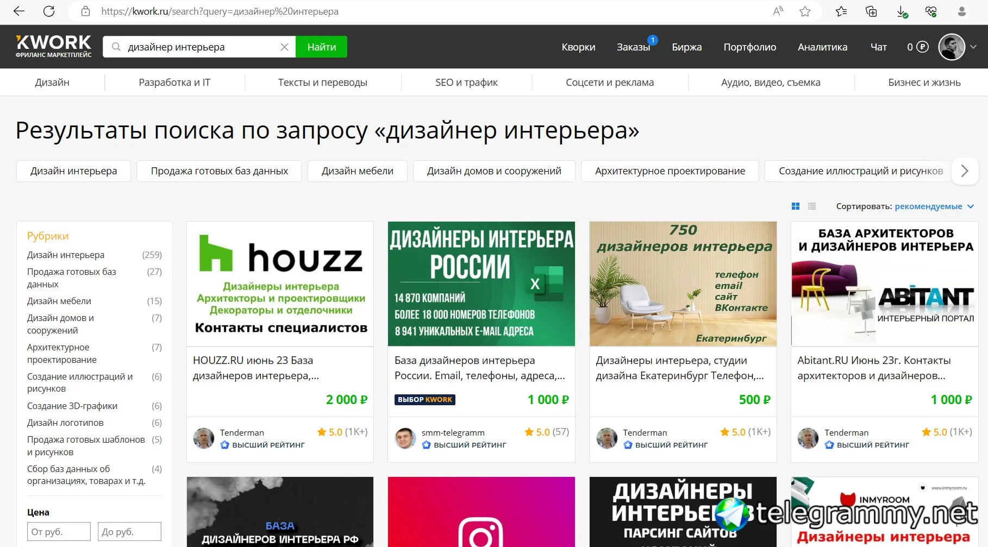
Task: Switch to grid view icon
Action: coord(796,206)
